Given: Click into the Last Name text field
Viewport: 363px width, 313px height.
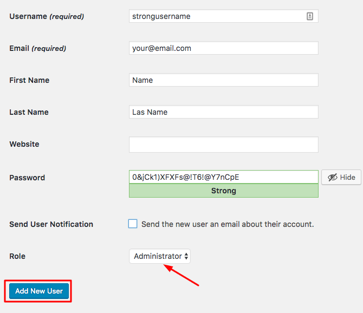Looking at the screenshot, I should tap(223, 112).
